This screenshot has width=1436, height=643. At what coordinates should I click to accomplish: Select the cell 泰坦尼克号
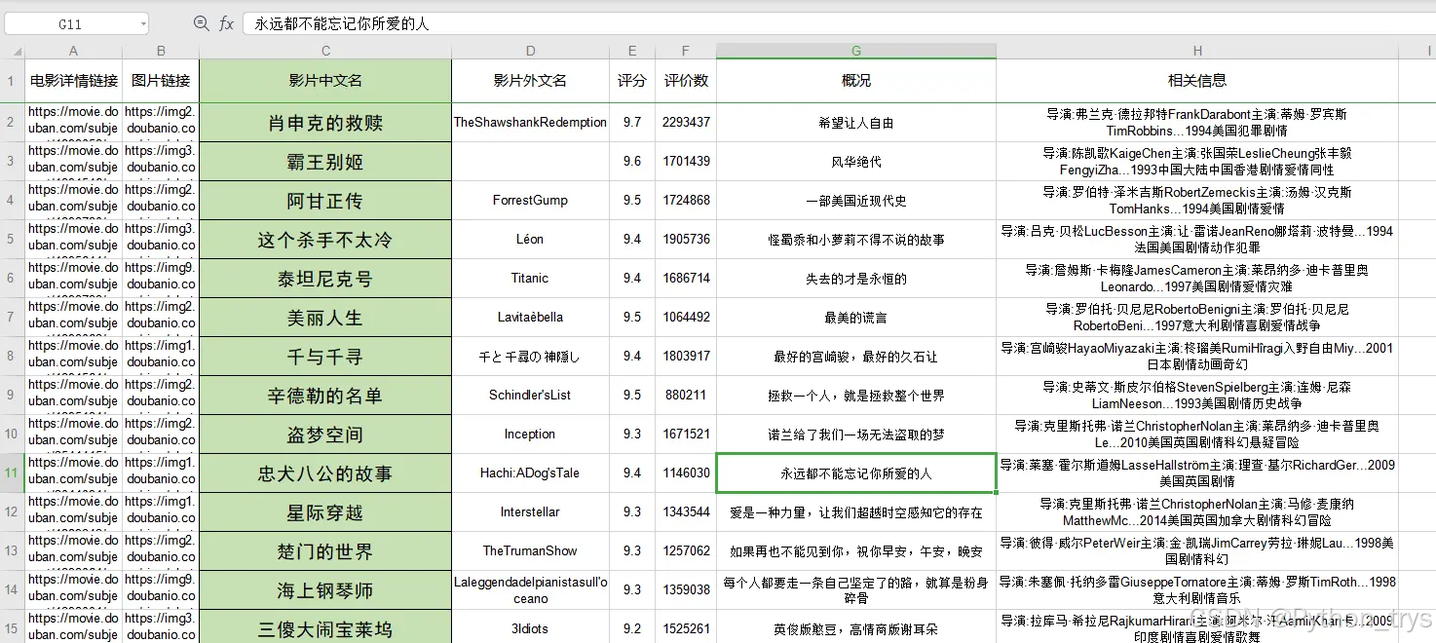pos(325,279)
